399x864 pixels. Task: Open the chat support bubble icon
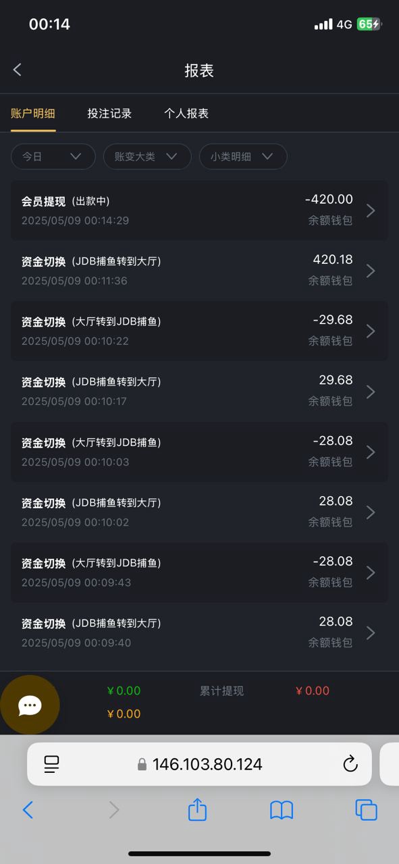click(x=30, y=705)
